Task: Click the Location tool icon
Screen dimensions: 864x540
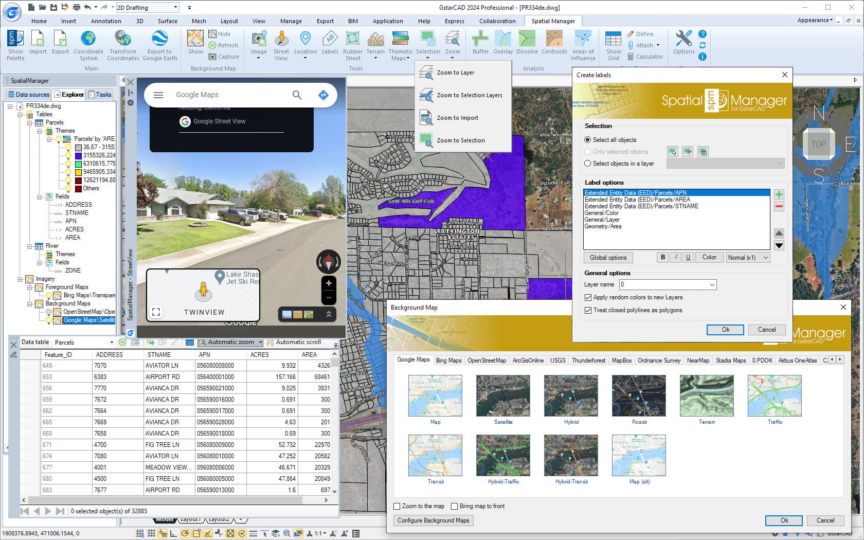Action: click(x=305, y=43)
